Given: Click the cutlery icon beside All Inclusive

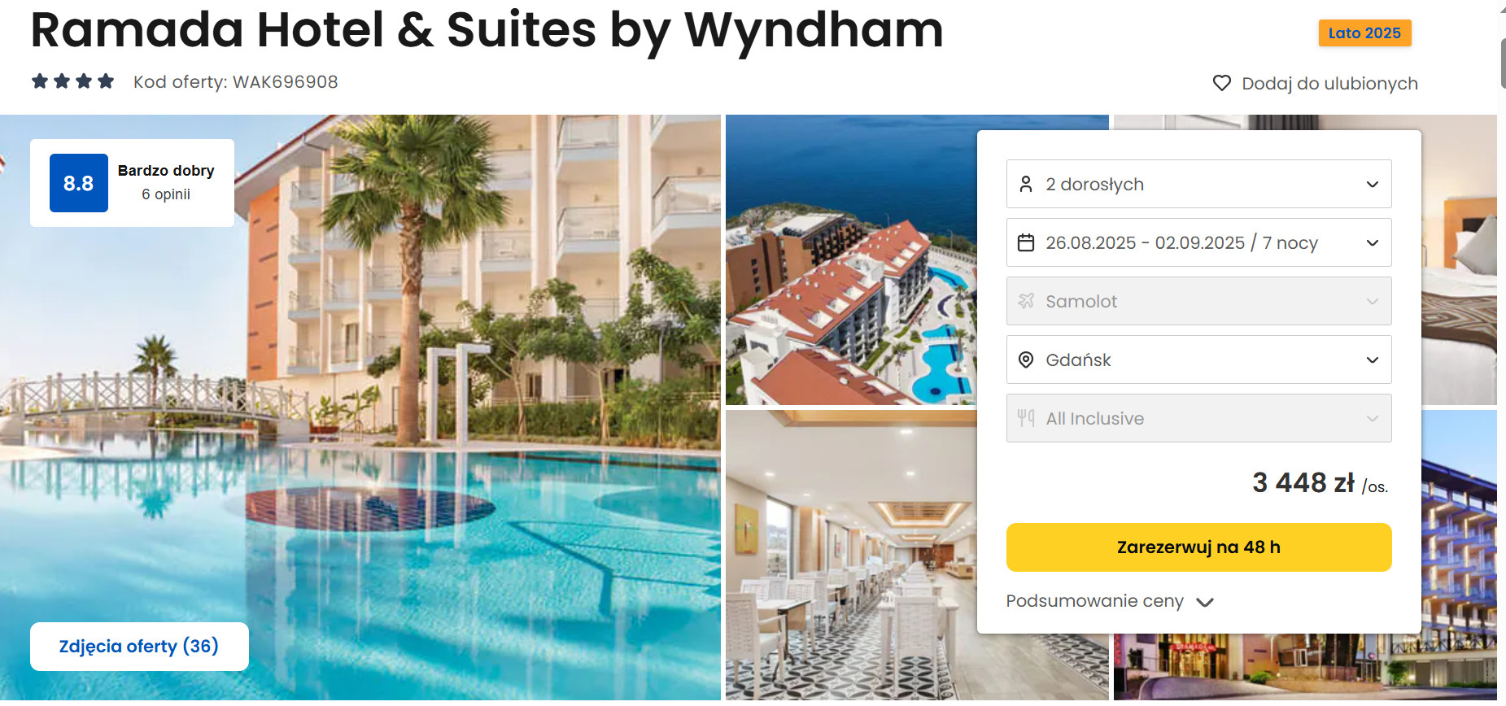Looking at the screenshot, I should pyautogui.click(x=1026, y=418).
